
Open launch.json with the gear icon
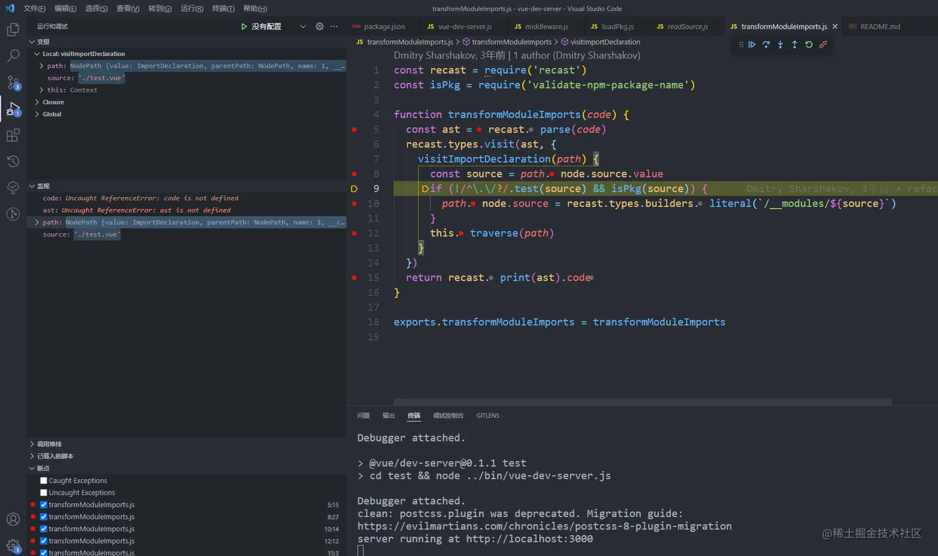coord(319,27)
